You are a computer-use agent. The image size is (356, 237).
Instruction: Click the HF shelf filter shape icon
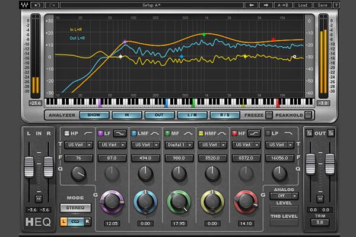255,133
